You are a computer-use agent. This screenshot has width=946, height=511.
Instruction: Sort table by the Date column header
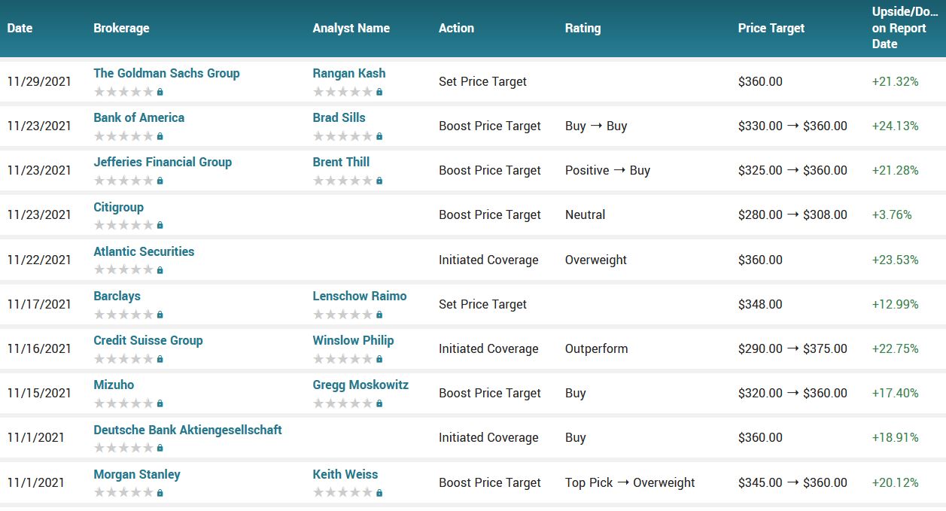[x=20, y=28]
